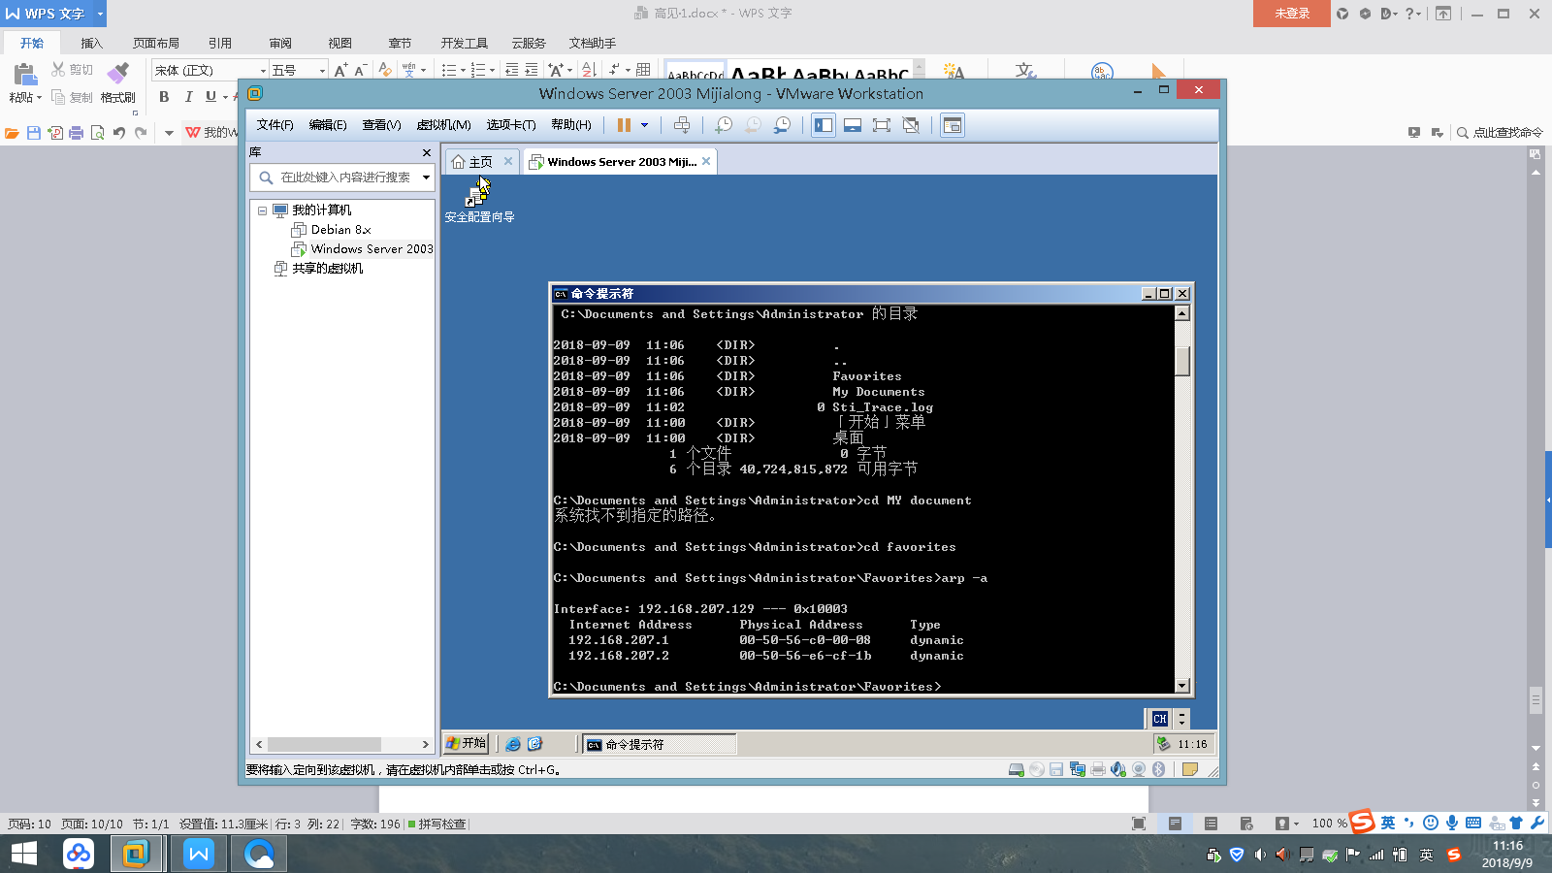The image size is (1552, 873).
Task: Open VMware 查看(V) menu
Action: (x=381, y=125)
